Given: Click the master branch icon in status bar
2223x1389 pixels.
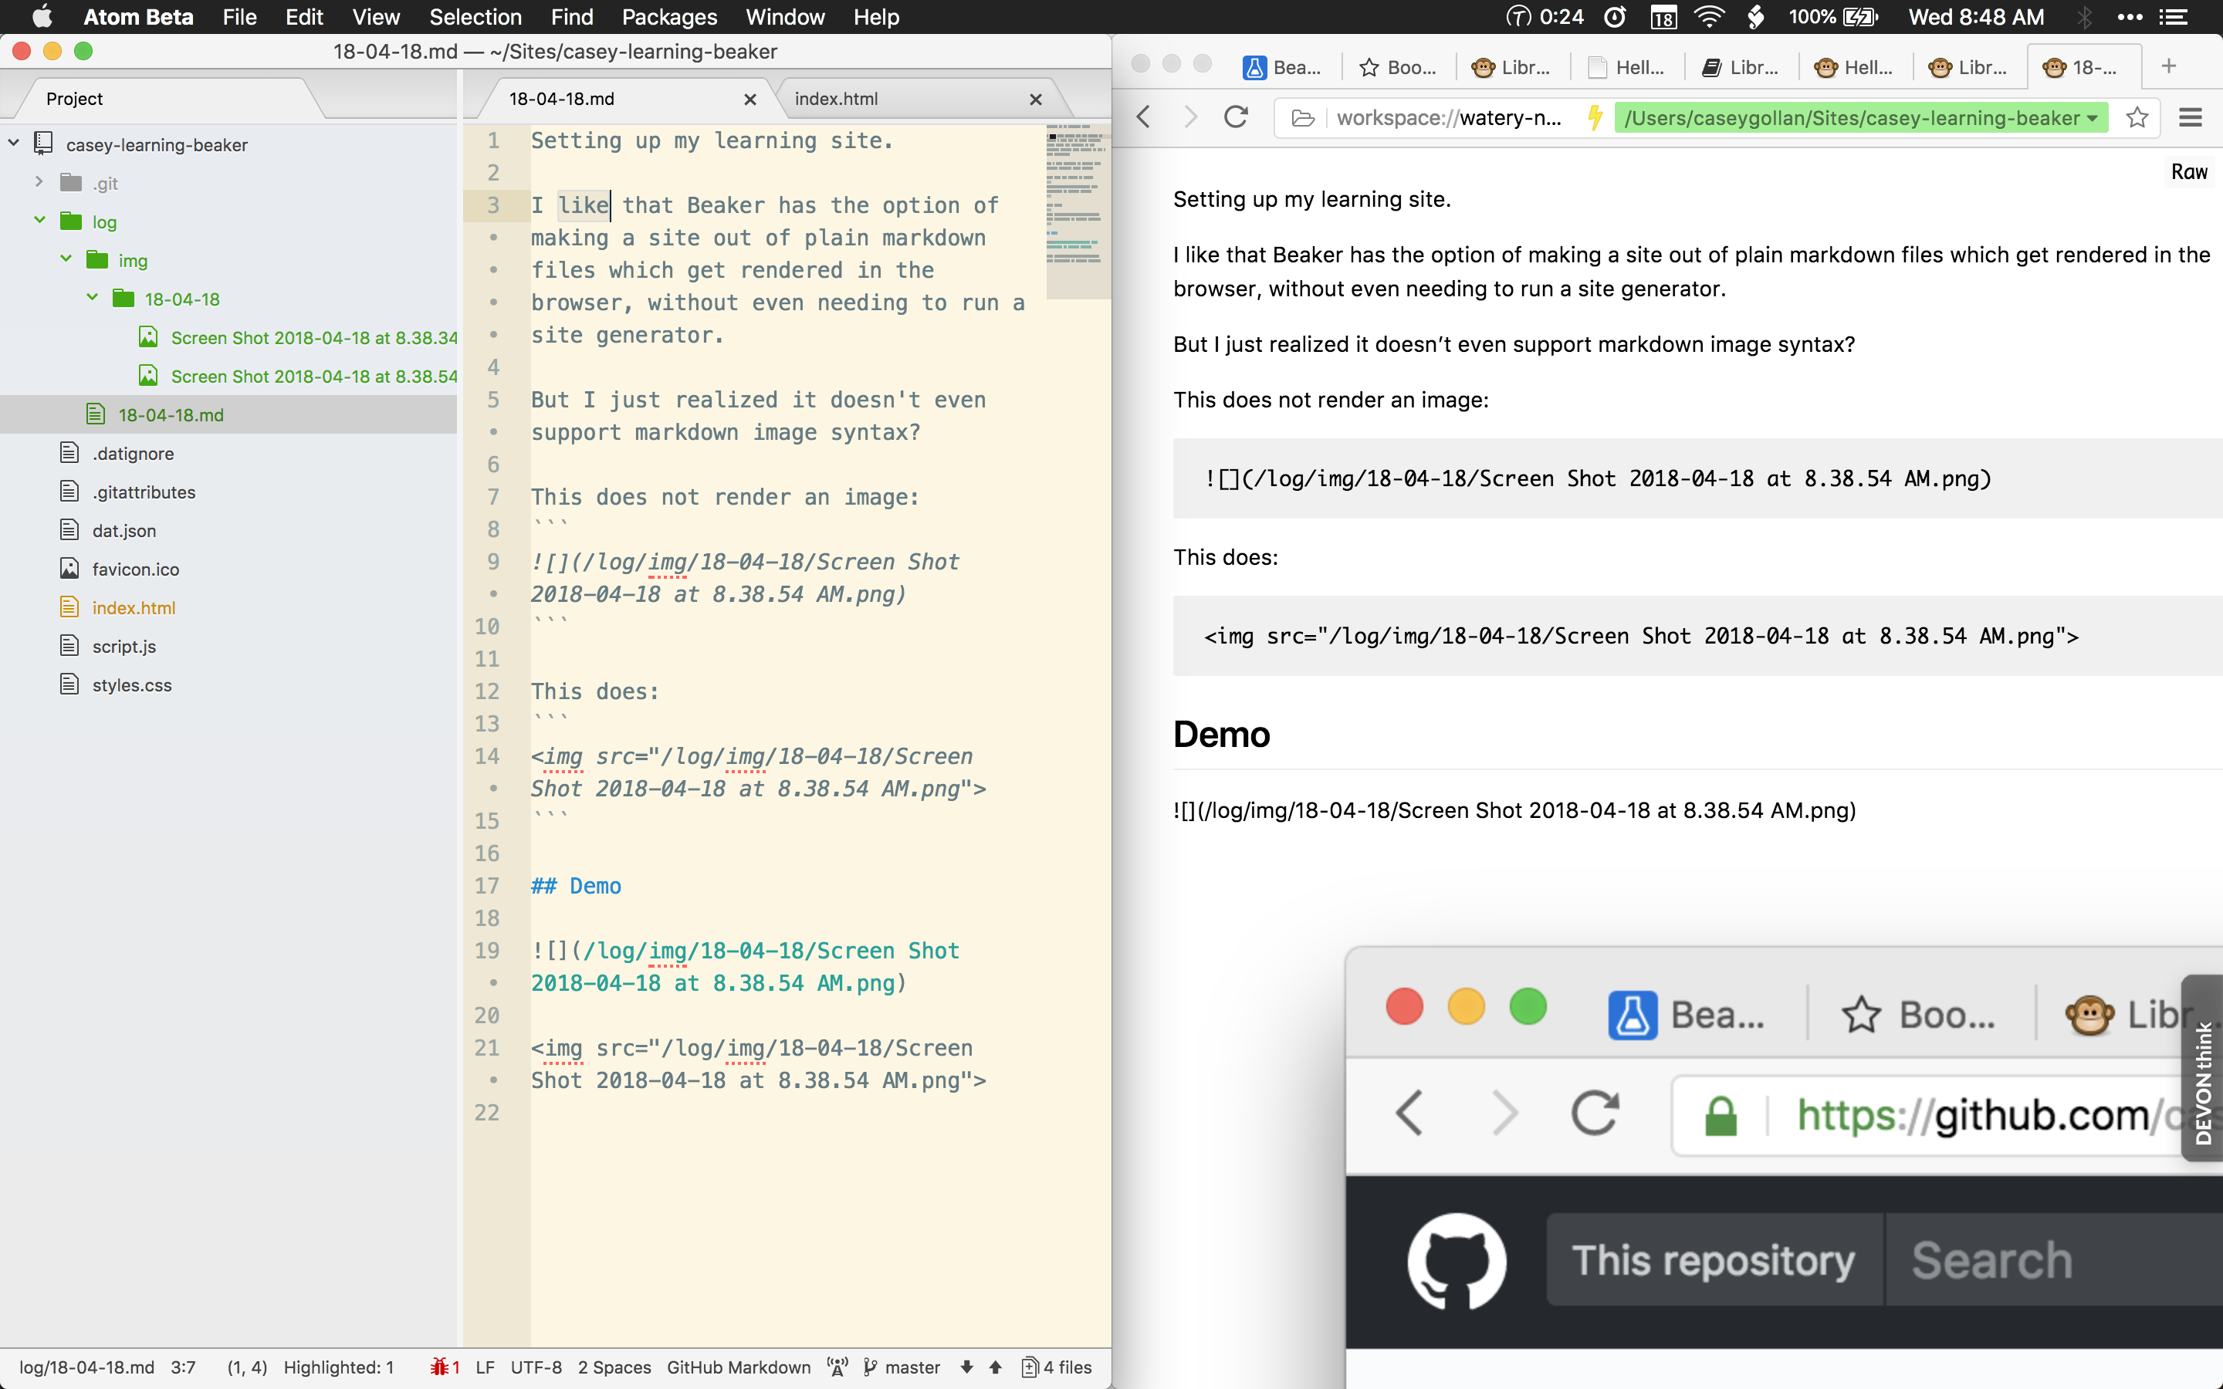Looking at the screenshot, I should (871, 1367).
